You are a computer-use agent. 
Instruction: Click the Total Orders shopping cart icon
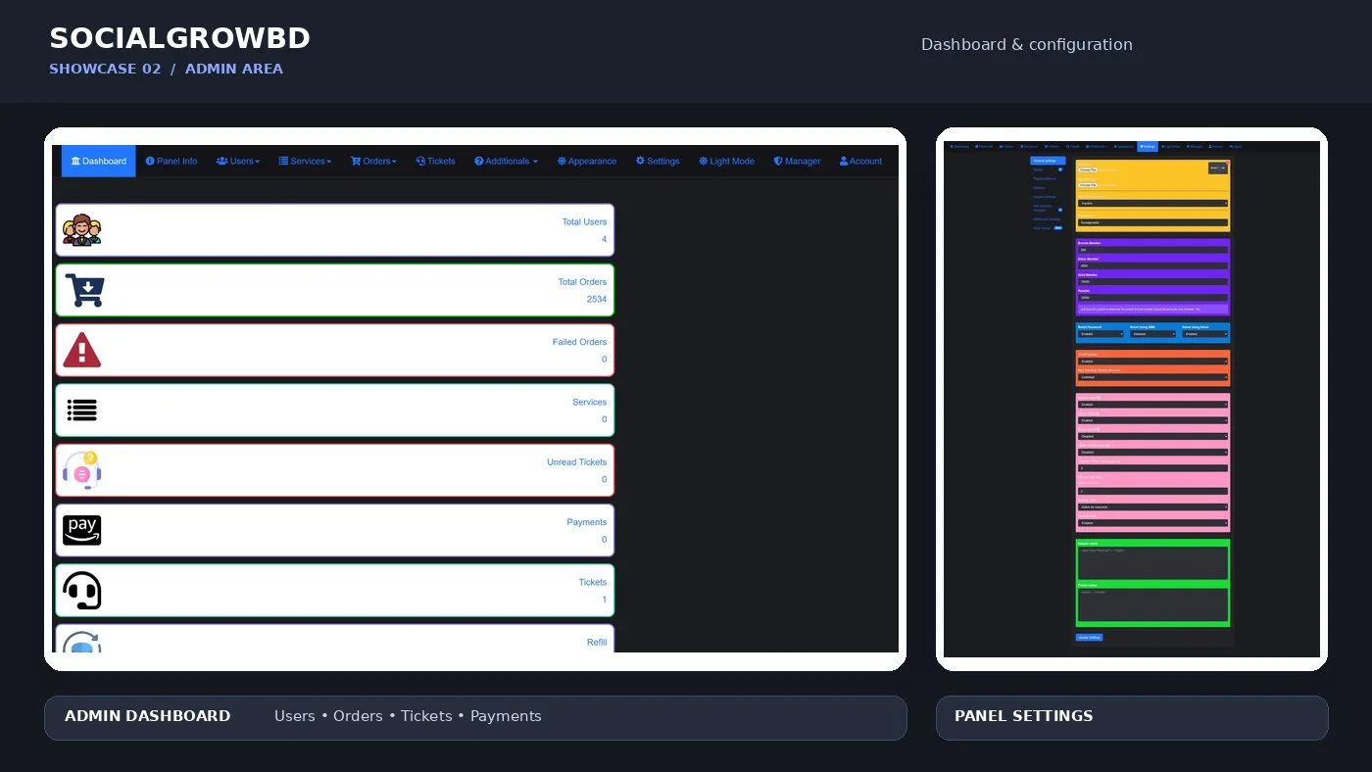pyautogui.click(x=84, y=290)
